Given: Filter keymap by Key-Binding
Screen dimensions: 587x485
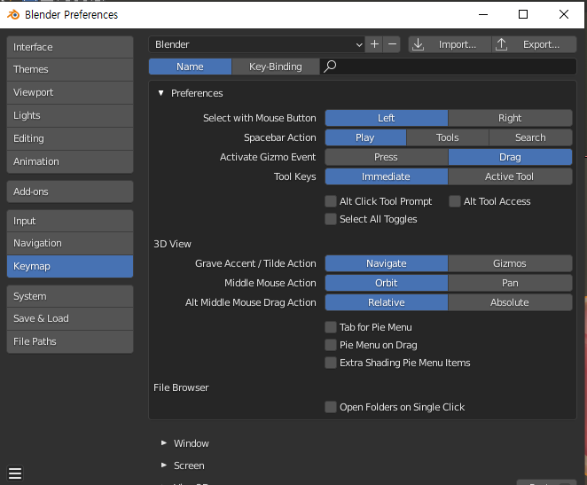Looking at the screenshot, I should [x=276, y=66].
